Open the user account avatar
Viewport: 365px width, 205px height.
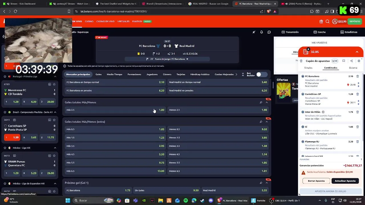[x=334, y=21]
